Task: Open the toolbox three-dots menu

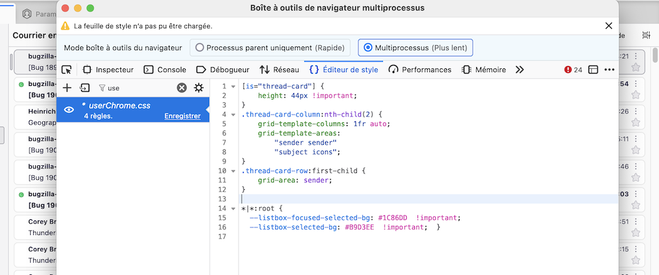Action: 609,70
